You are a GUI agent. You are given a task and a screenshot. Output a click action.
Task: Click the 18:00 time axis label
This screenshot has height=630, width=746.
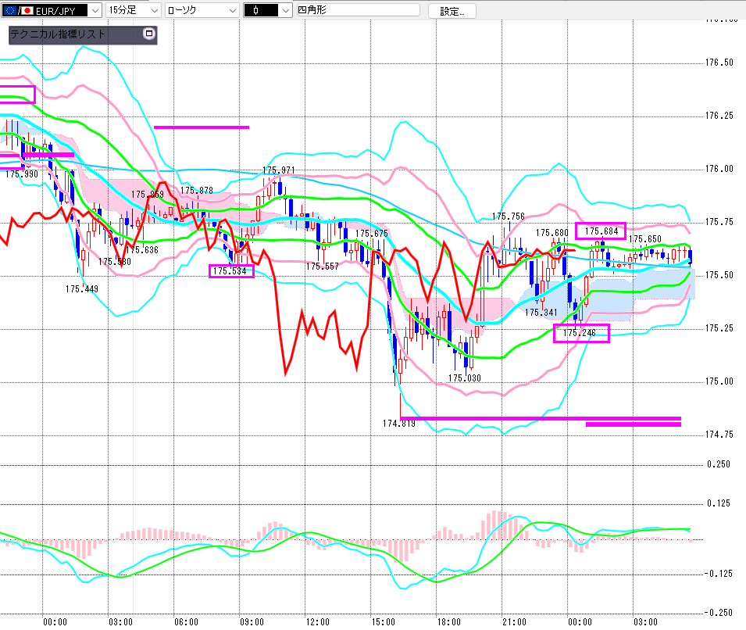(448, 622)
